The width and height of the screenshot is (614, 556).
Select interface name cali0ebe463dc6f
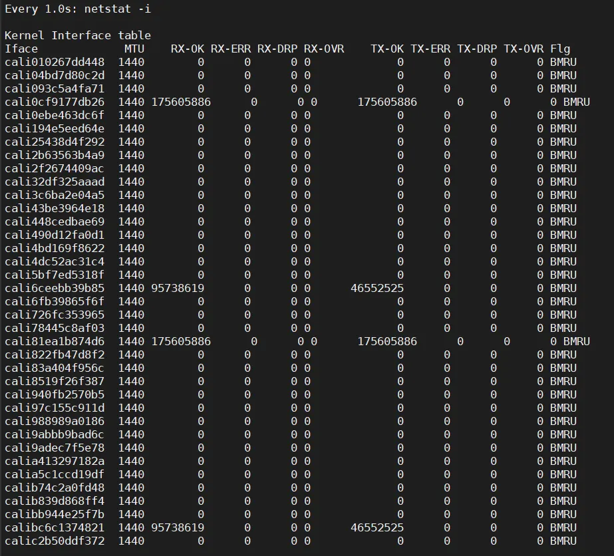tap(55, 116)
